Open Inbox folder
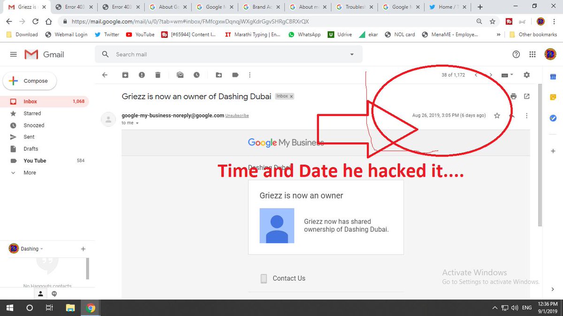This screenshot has width=563, height=316. tap(45, 102)
